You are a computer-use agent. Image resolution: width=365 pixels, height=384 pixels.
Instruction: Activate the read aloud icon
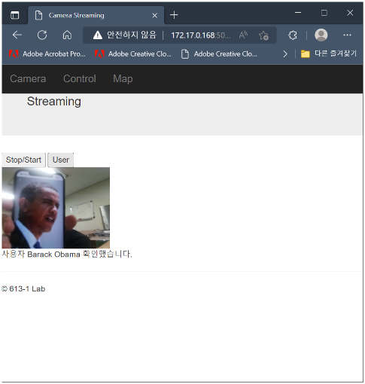point(243,35)
